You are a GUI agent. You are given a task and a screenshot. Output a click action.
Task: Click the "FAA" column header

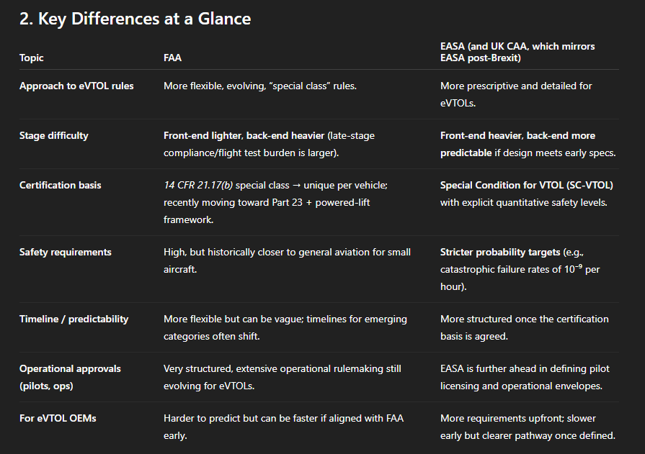pos(173,58)
